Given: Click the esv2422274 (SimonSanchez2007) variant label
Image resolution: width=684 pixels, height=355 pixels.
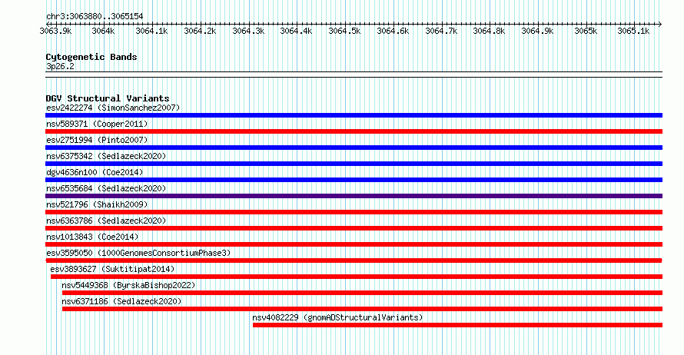Looking at the screenshot, I should pos(113,108).
